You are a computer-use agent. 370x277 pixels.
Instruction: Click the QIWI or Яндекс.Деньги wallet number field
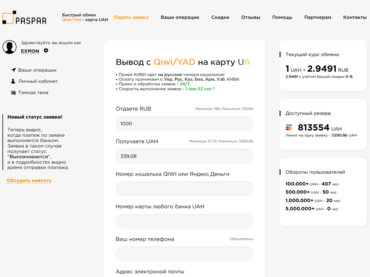[184, 189]
